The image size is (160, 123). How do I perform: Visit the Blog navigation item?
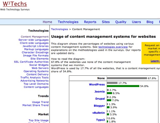point(150,22)
